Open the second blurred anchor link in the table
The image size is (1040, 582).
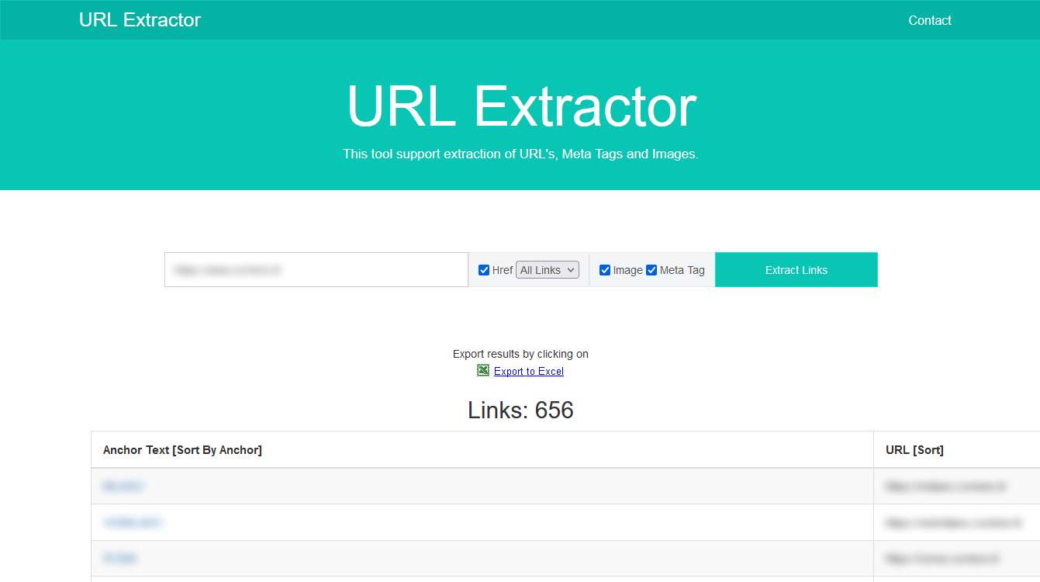[133, 523]
